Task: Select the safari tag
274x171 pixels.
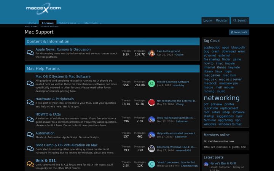Action: pyautogui.click(x=216, y=112)
